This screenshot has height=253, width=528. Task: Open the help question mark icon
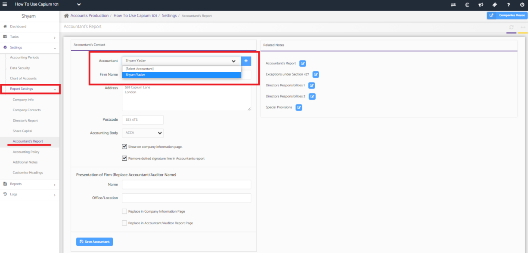tap(509, 5)
